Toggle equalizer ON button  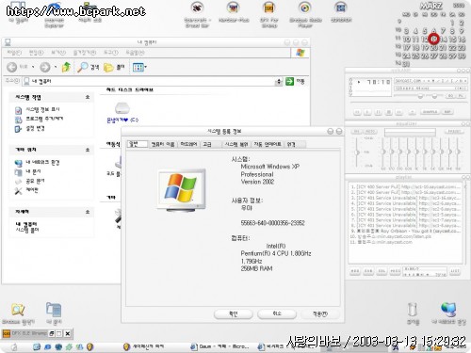[357, 132]
